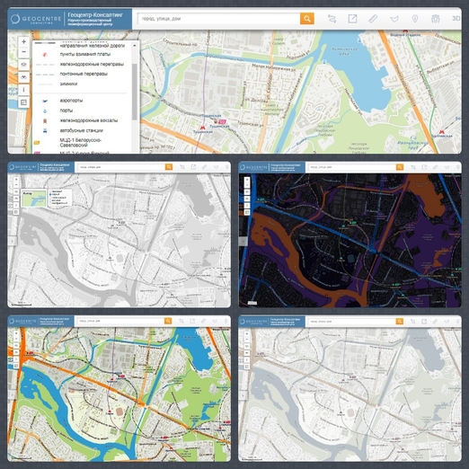Toggle legend button on dark map sidebar
This screenshot has width=469, height=469.
[x=247, y=212]
